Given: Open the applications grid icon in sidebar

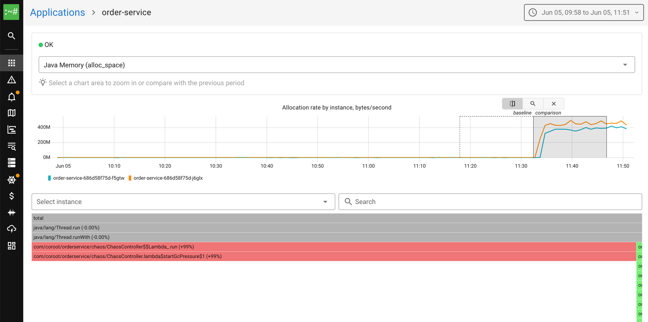Looking at the screenshot, I should pos(11,63).
